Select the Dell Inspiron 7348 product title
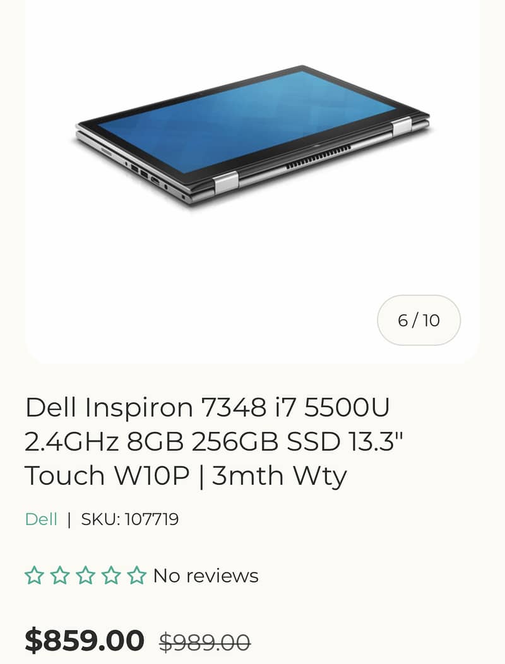The width and height of the screenshot is (505, 664). [x=213, y=441]
